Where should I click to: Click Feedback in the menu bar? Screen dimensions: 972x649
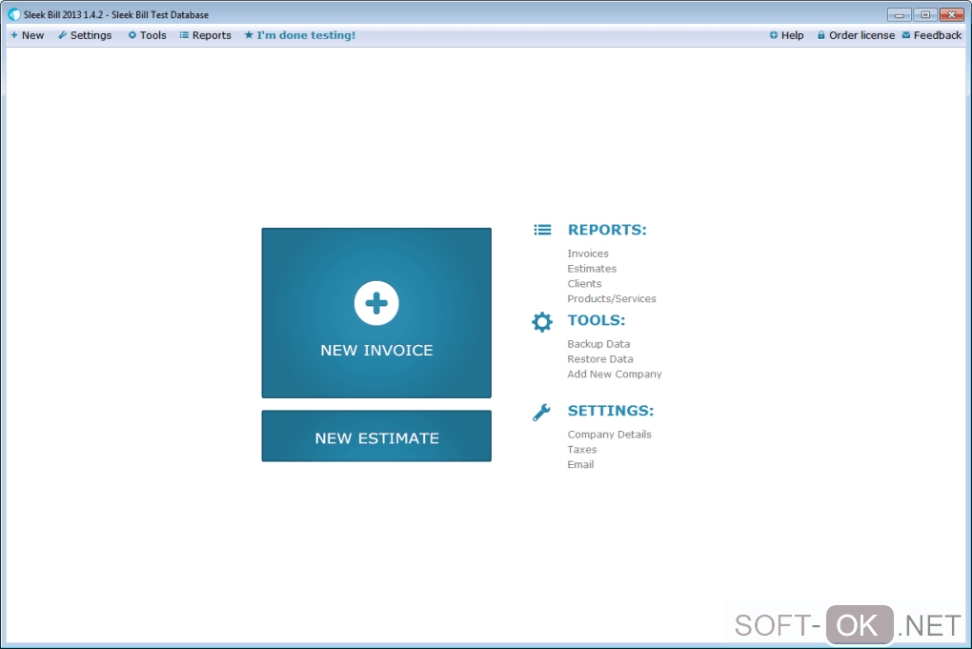[938, 35]
